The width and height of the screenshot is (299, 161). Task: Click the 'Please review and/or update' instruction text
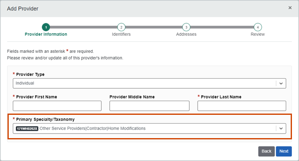(65, 58)
